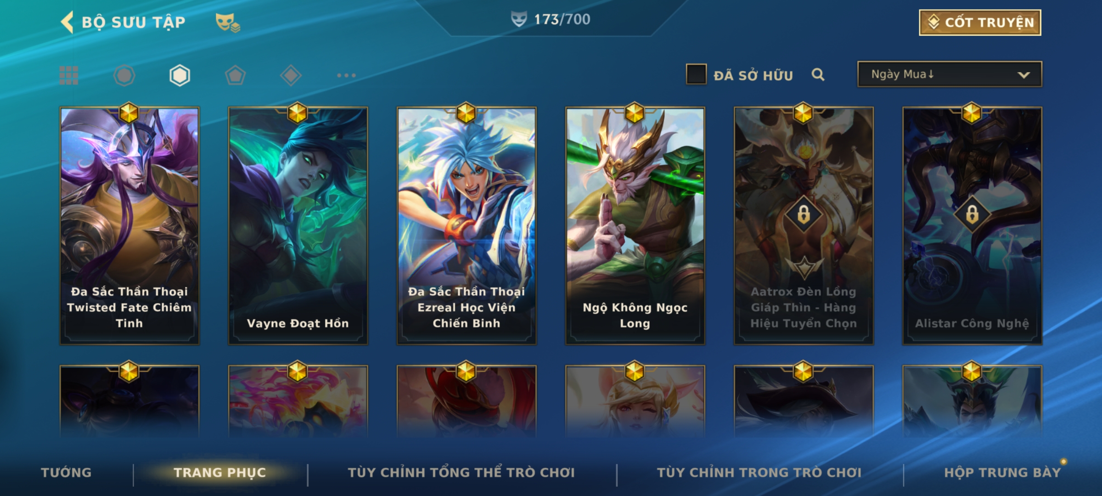Select the locked Alistar Công Nghệ skin
Screen dimensions: 1102x496
972,225
